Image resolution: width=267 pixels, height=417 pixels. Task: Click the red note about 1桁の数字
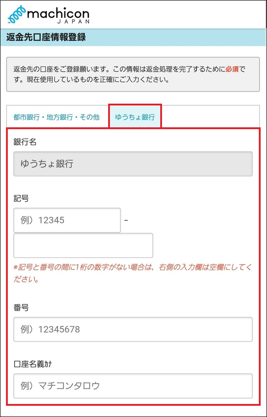pos(132,274)
